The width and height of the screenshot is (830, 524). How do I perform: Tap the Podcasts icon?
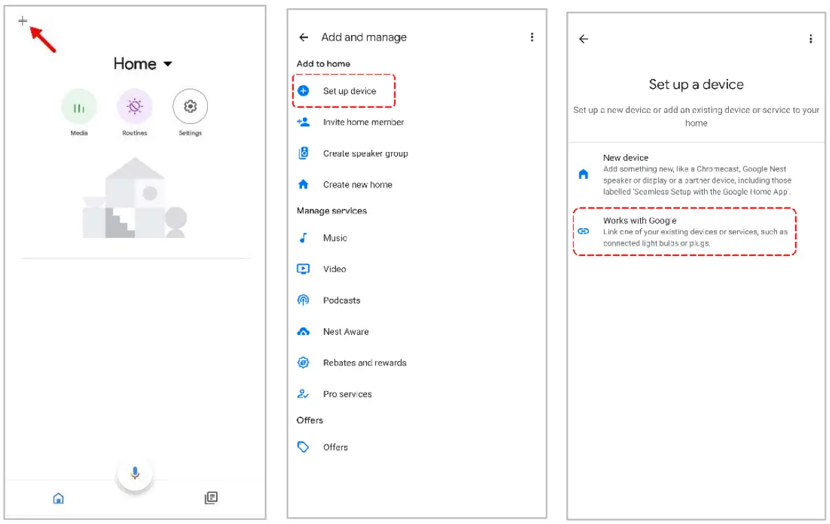point(304,300)
